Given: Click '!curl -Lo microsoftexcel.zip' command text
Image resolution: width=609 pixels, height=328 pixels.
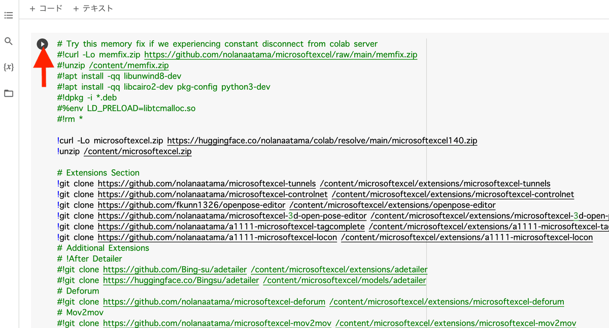Looking at the screenshot, I should [110, 140].
